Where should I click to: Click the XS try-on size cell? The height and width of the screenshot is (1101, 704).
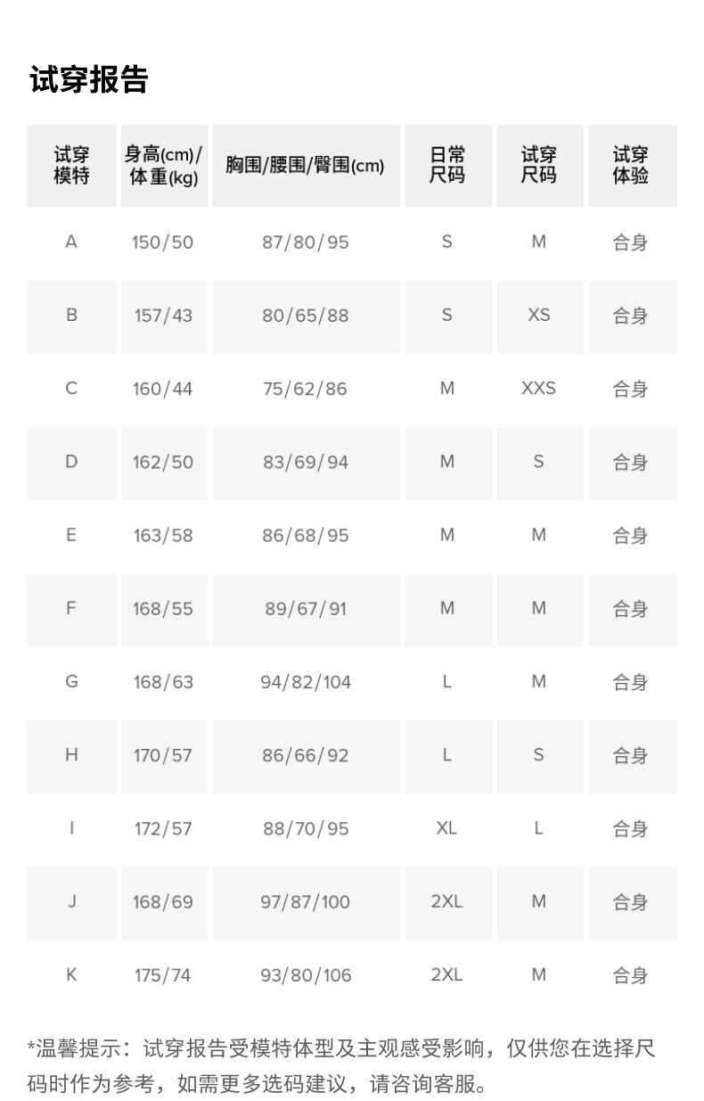pyautogui.click(x=539, y=316)
